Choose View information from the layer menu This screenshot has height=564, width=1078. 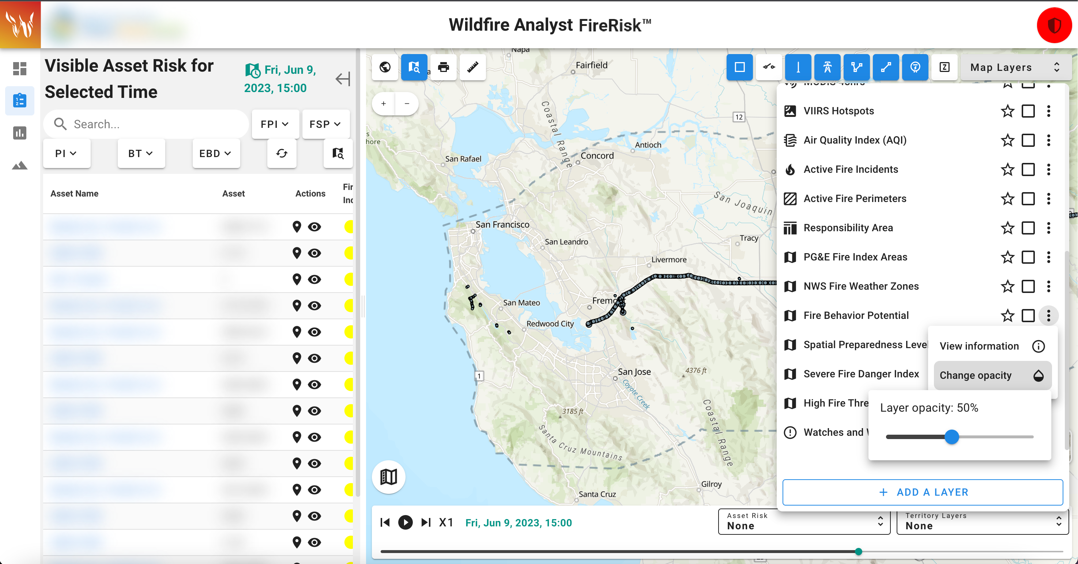979,346
